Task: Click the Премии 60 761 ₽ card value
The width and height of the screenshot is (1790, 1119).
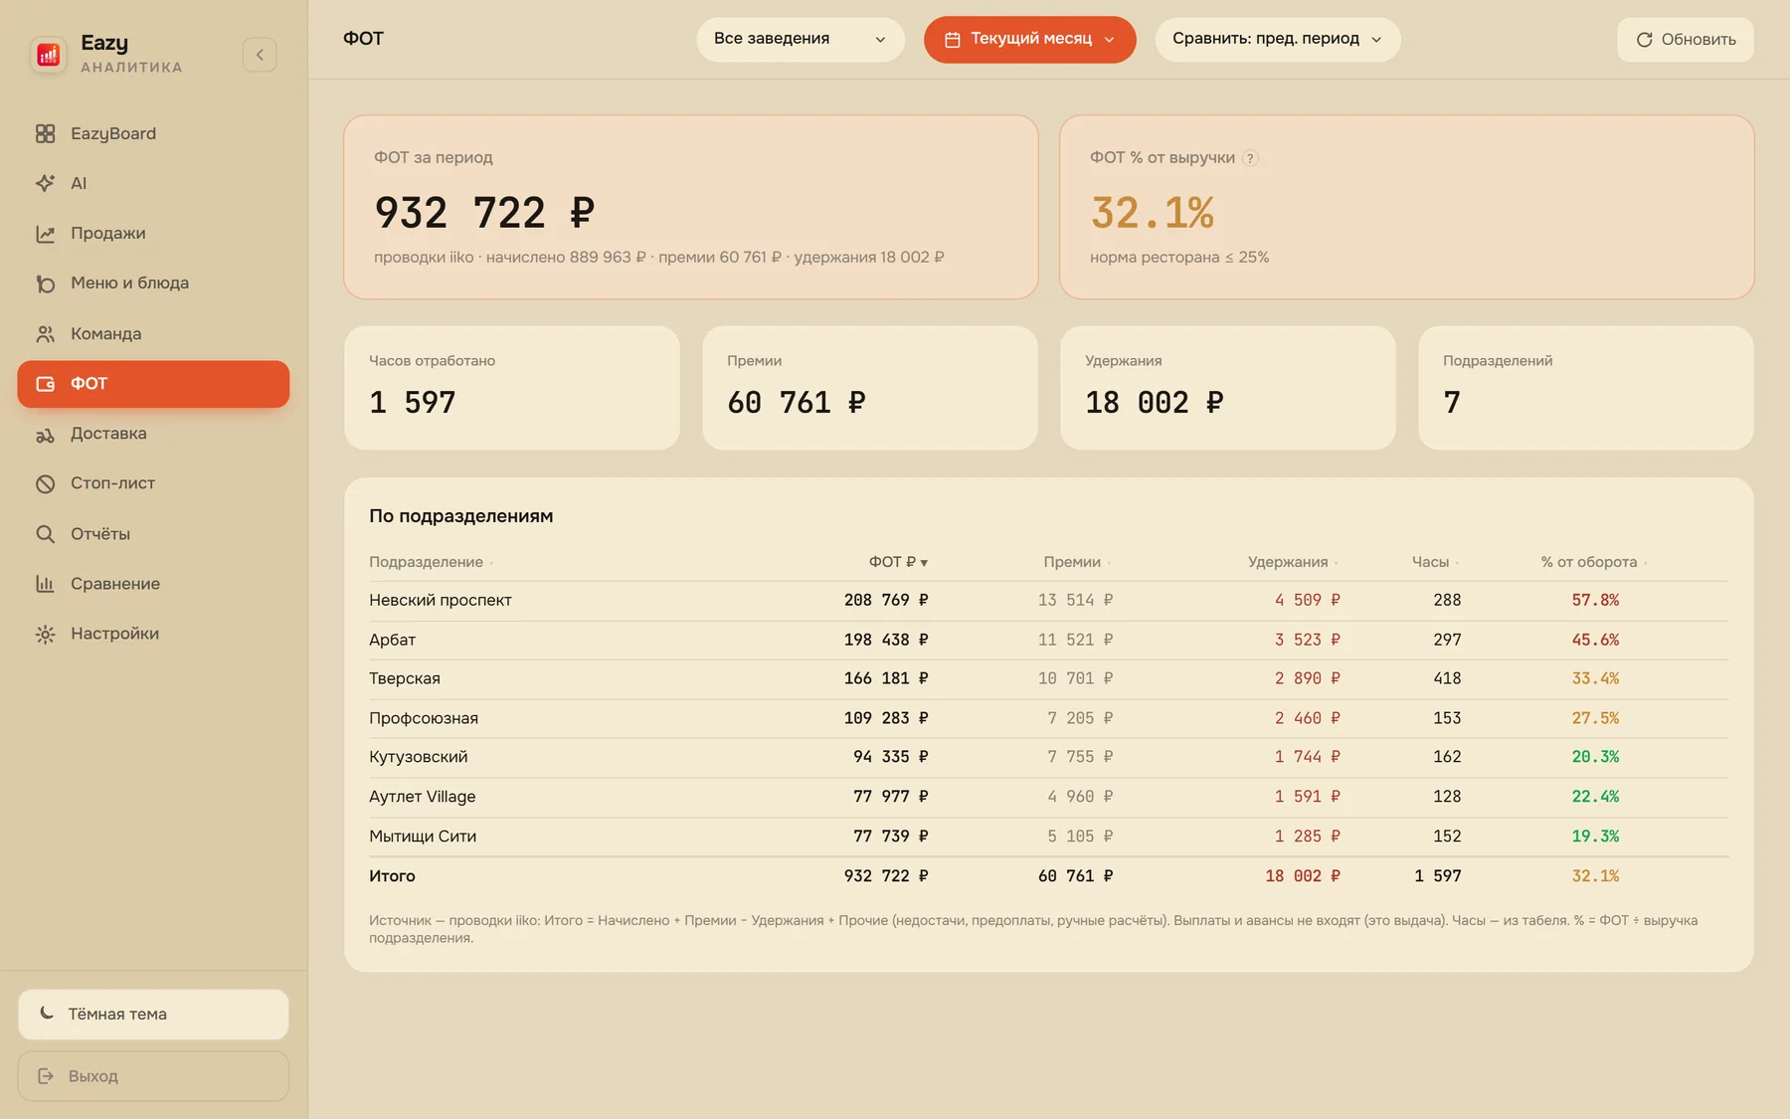Action: (x=797, y=402)
